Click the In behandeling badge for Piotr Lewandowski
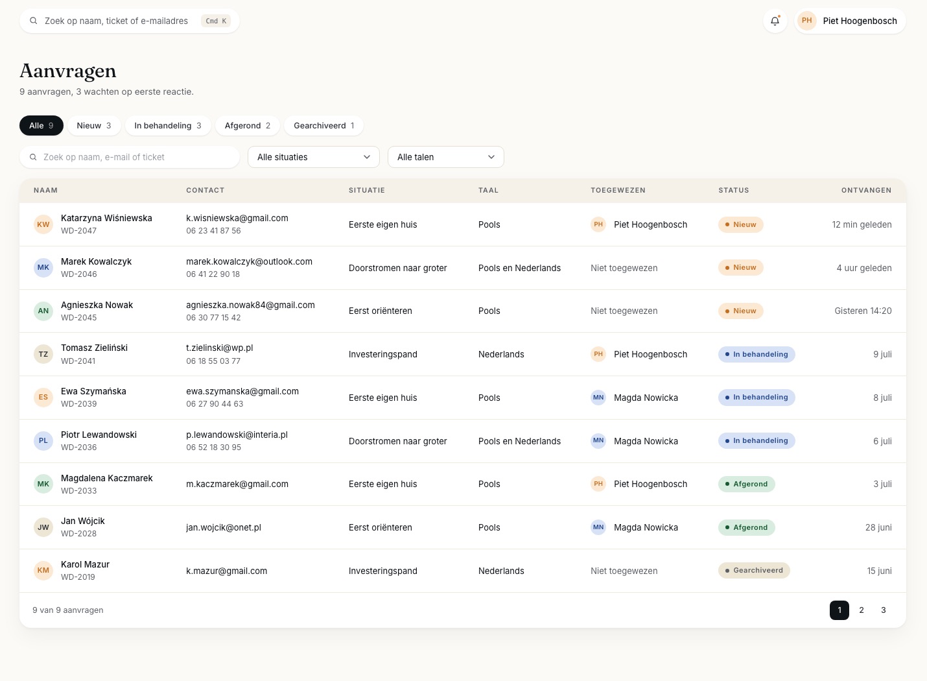This screenshot has height=681, width=927. point(757,440)
